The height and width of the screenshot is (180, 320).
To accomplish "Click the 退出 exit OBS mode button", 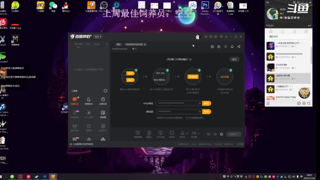I will (x=234, y=59).
